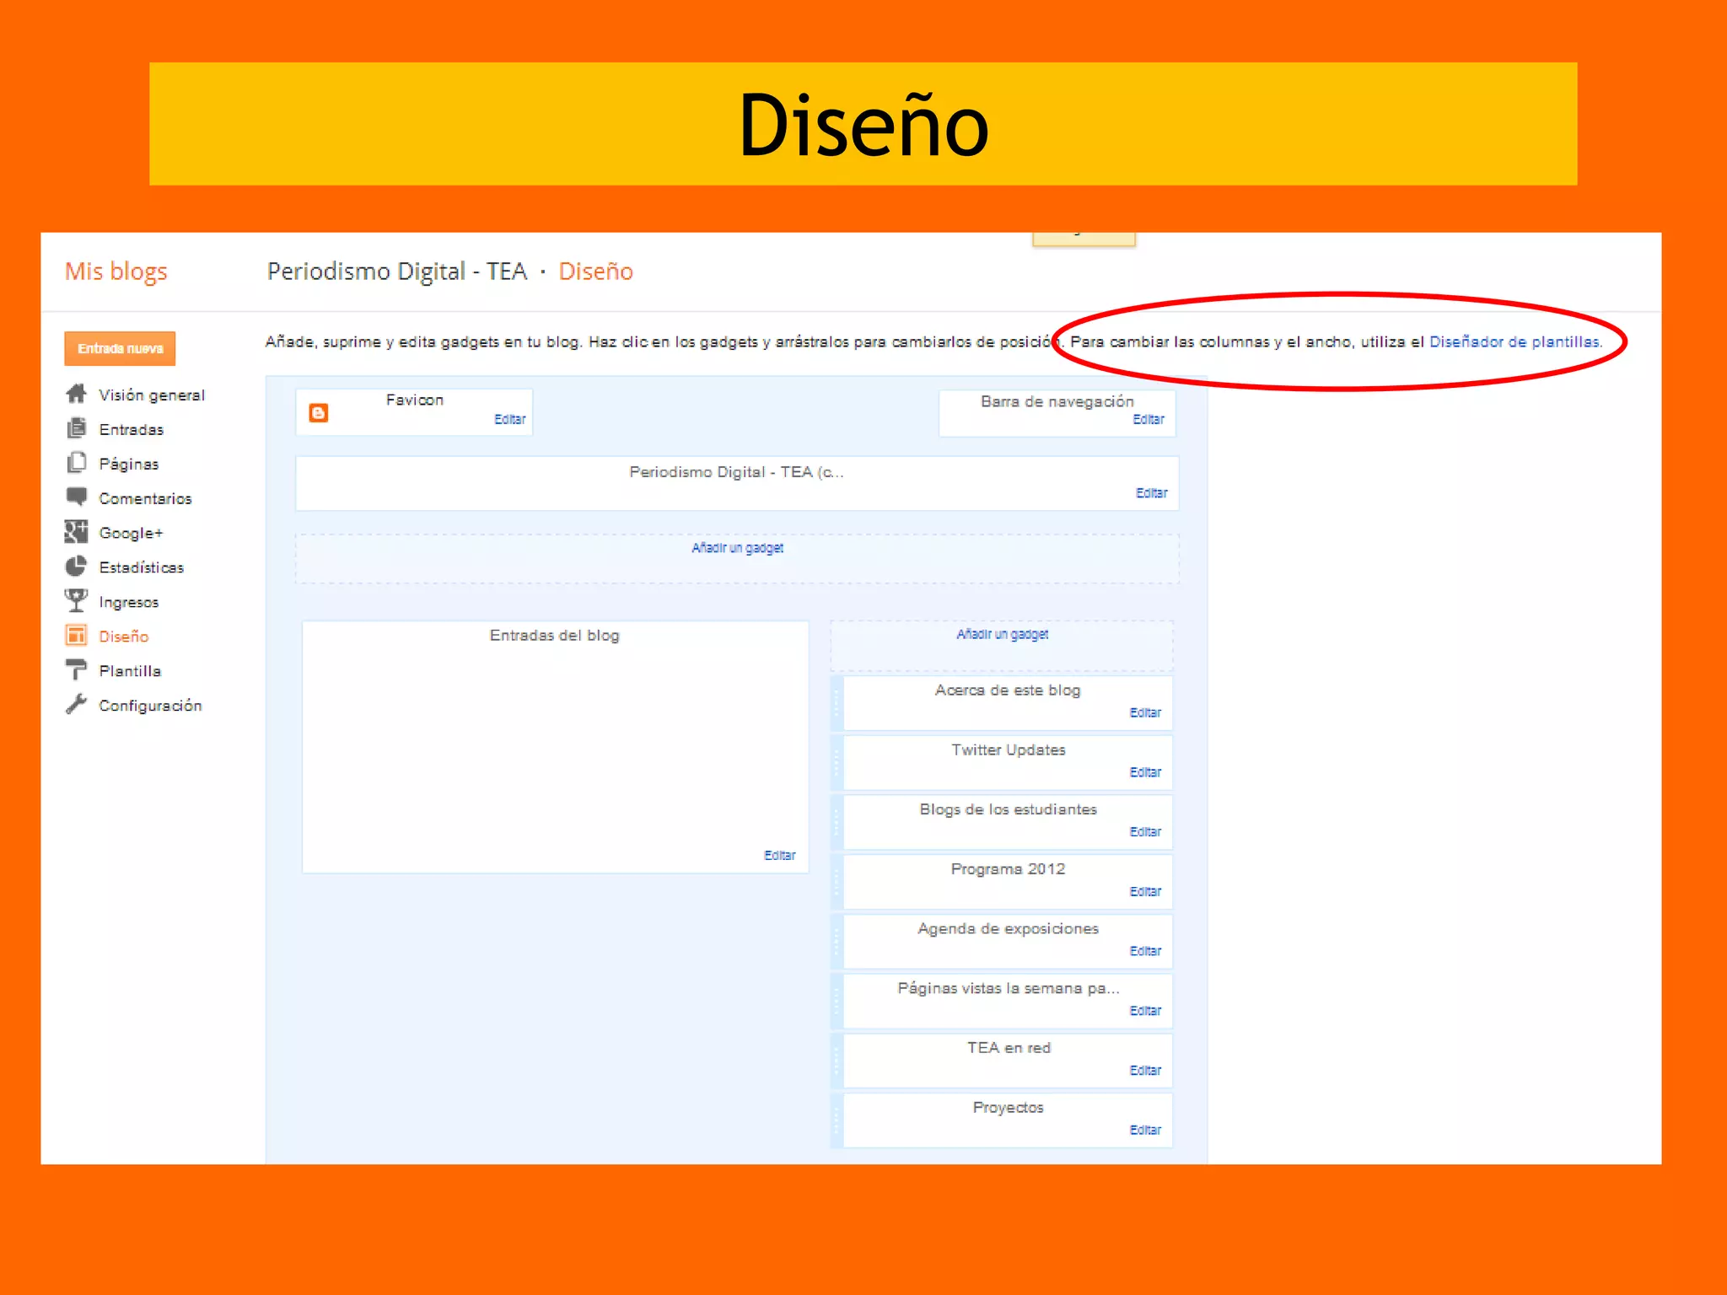Image resolution: width=1727 pixels, height=1295 pixels.
Task: Click the Visión general house icon
Action: pyautogui.click(x=77, y=394)
